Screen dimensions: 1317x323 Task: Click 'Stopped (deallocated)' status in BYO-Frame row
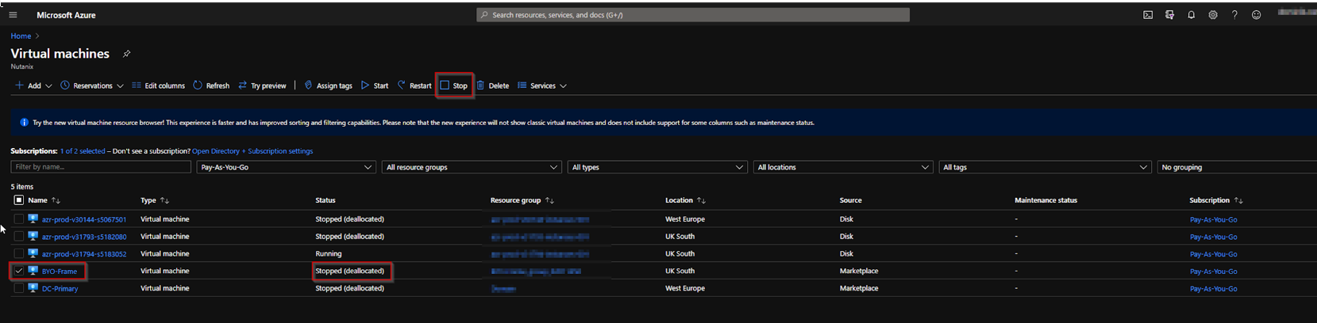349,271
